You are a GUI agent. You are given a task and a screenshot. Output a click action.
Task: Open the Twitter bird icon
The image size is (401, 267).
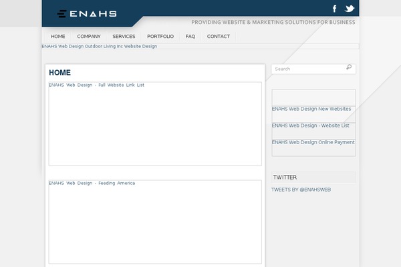point(349,9)
